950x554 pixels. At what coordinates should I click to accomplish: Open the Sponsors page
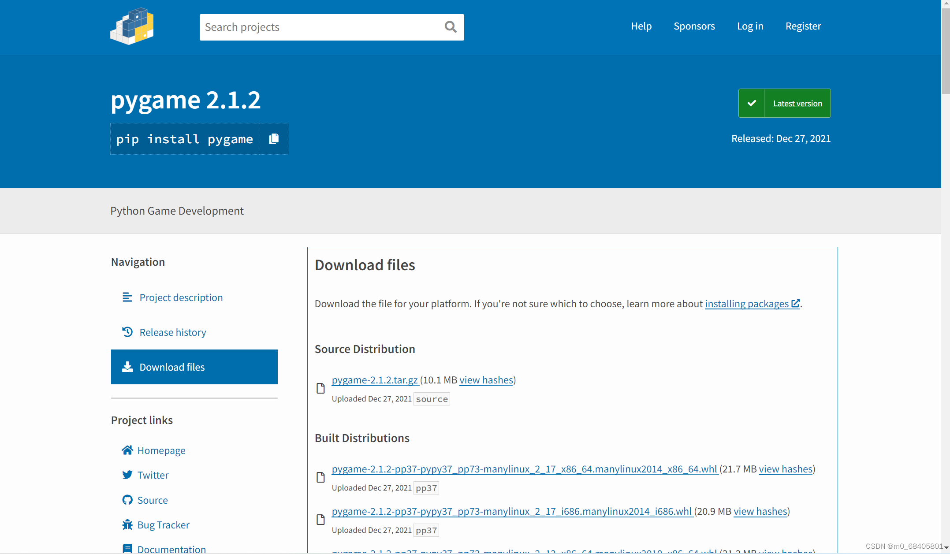(694, 26)
